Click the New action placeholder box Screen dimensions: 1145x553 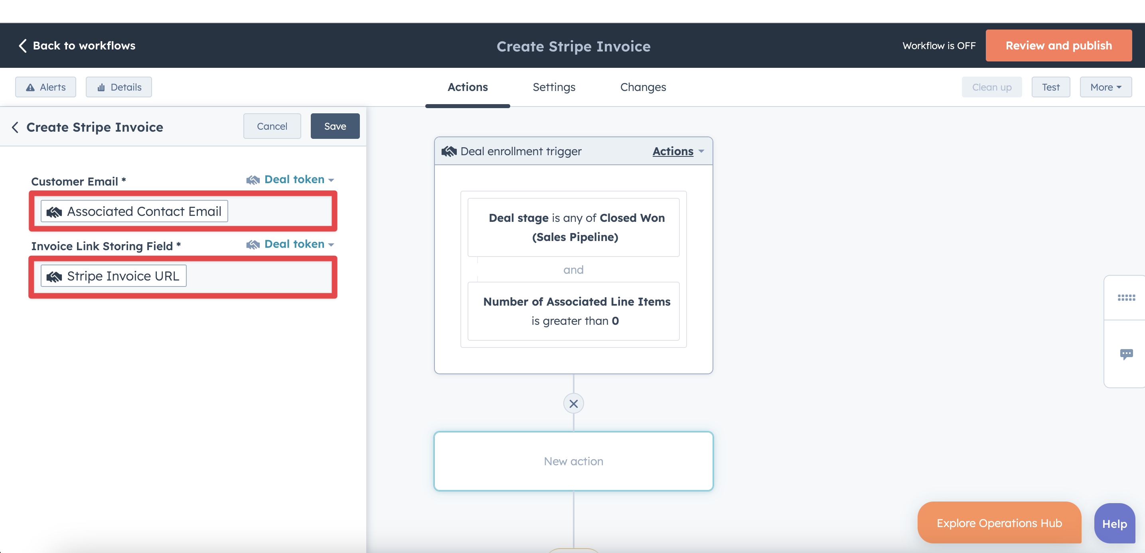point(573,461)
